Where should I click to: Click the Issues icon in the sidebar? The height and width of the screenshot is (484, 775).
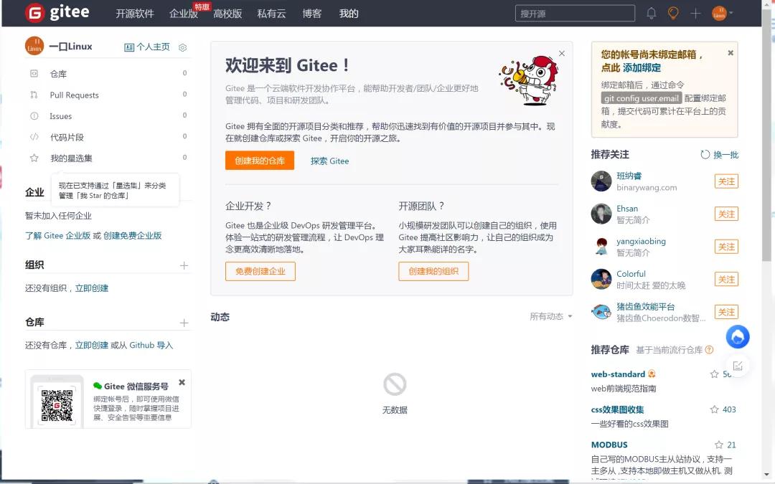pos(34,116)
